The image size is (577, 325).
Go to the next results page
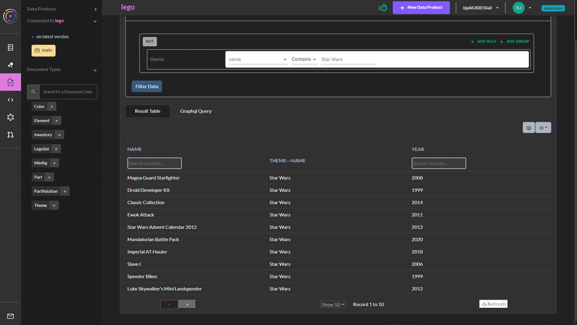pos(187,304)
